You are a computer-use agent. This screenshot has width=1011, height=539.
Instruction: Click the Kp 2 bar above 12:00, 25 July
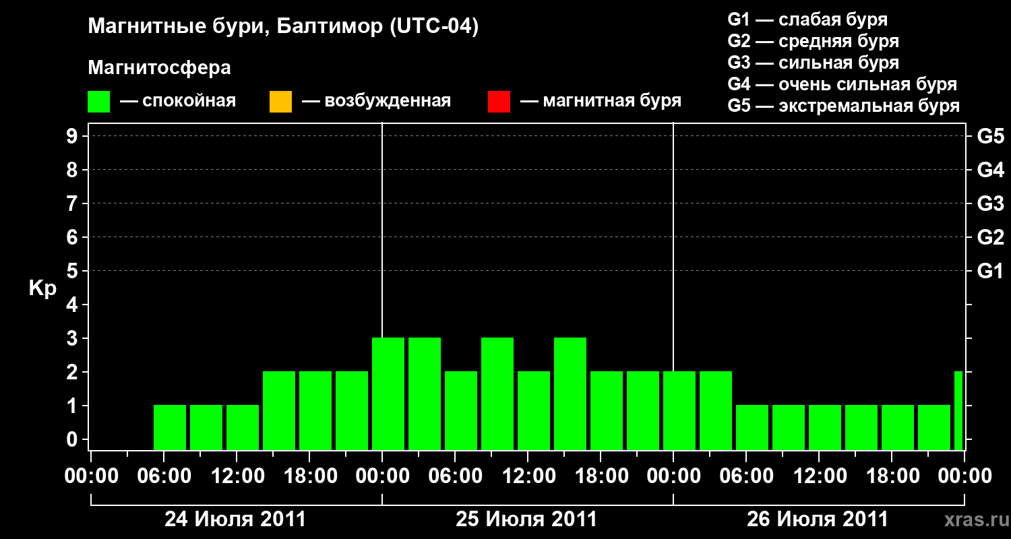pyautogui.click(x=534, y=410)
